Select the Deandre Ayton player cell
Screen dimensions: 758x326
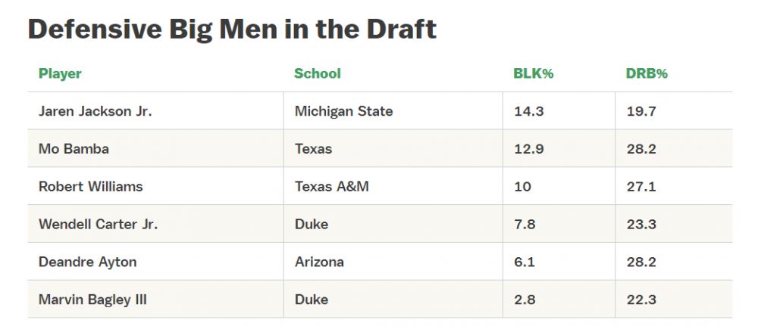coord(87,262)
